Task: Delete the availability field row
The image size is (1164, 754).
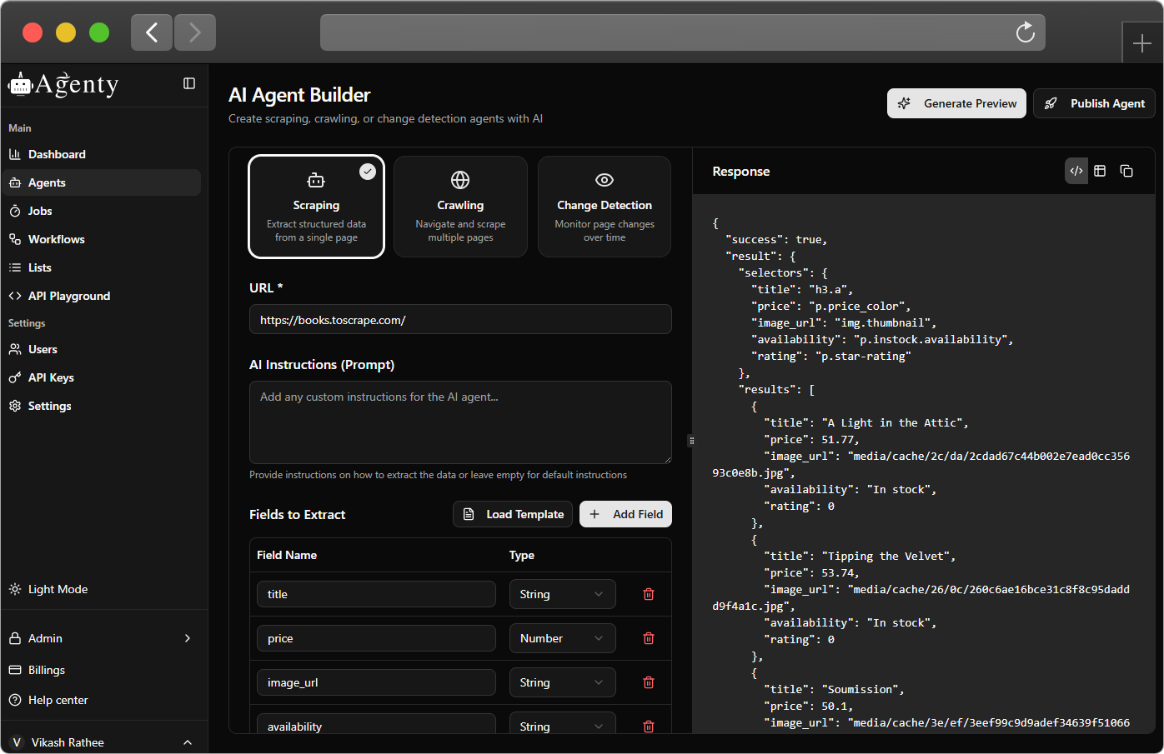Action: (x=648, y=726)
